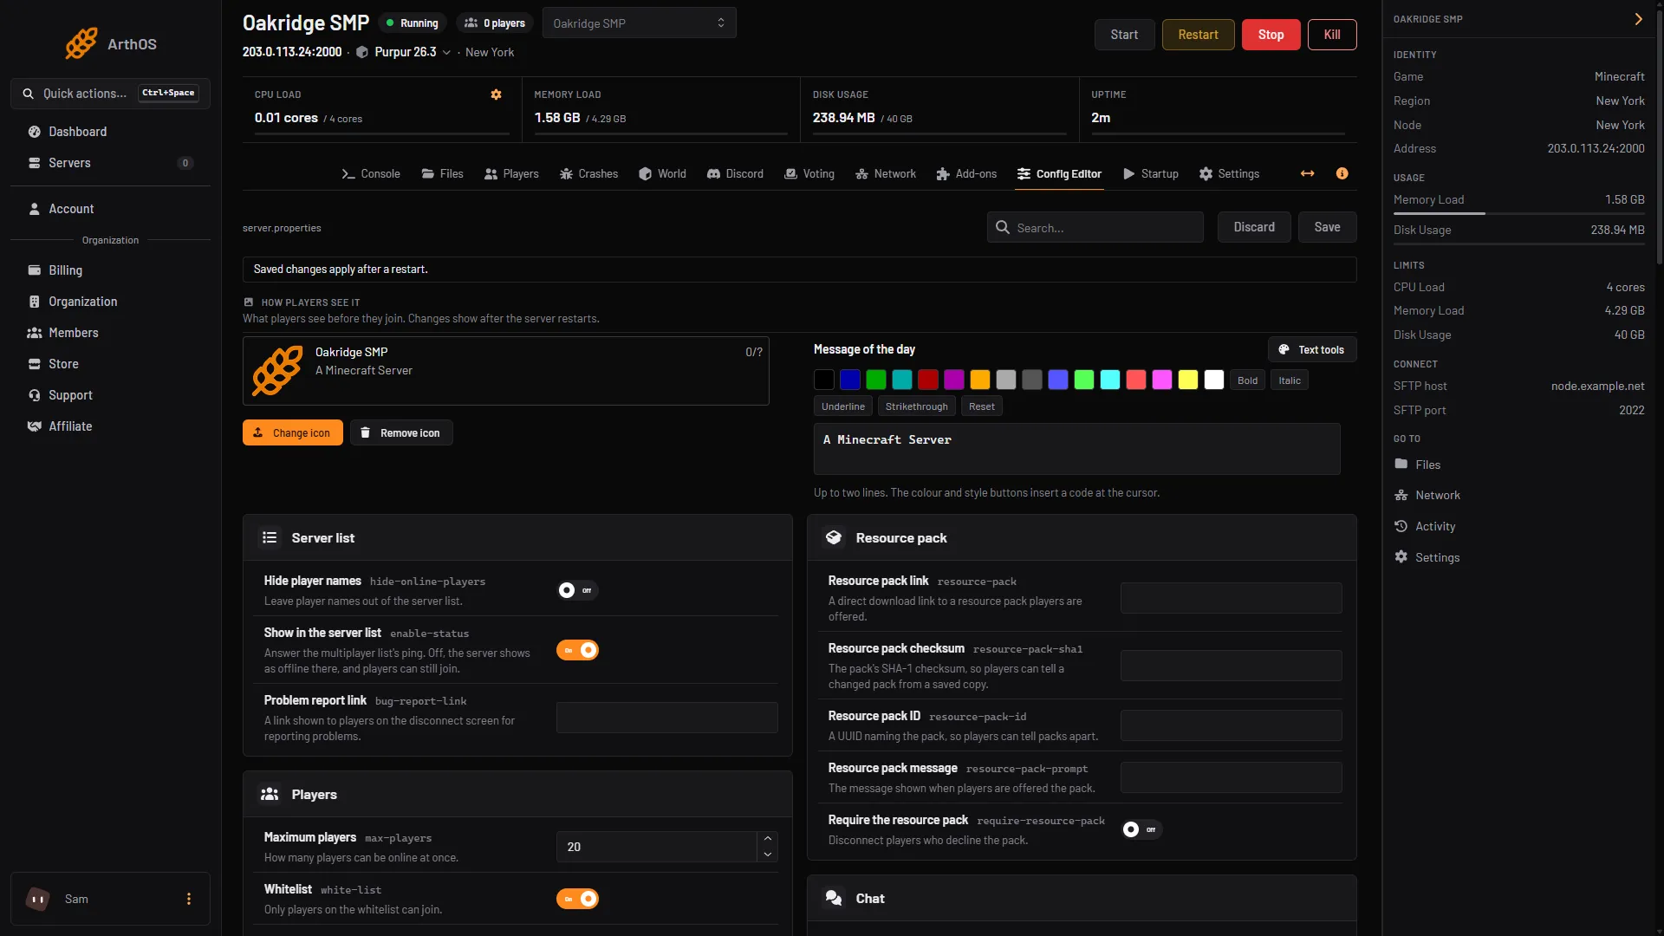This screenshot has height=936, width=1664.
Task: Open the Affiliate page
Action: [x=110, y=426]
